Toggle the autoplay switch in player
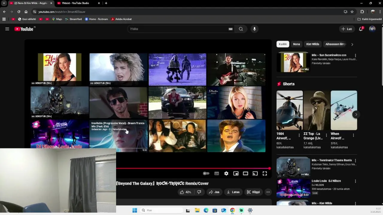The width and height of the screenshot is (383, 215). 206,173
